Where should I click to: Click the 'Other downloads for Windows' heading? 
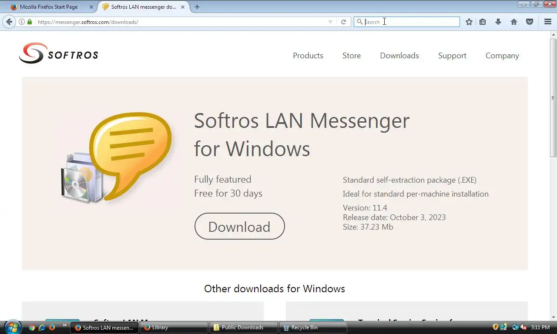coord(275,289)
